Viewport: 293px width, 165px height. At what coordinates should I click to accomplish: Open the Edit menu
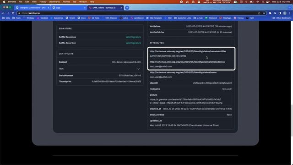27,2
